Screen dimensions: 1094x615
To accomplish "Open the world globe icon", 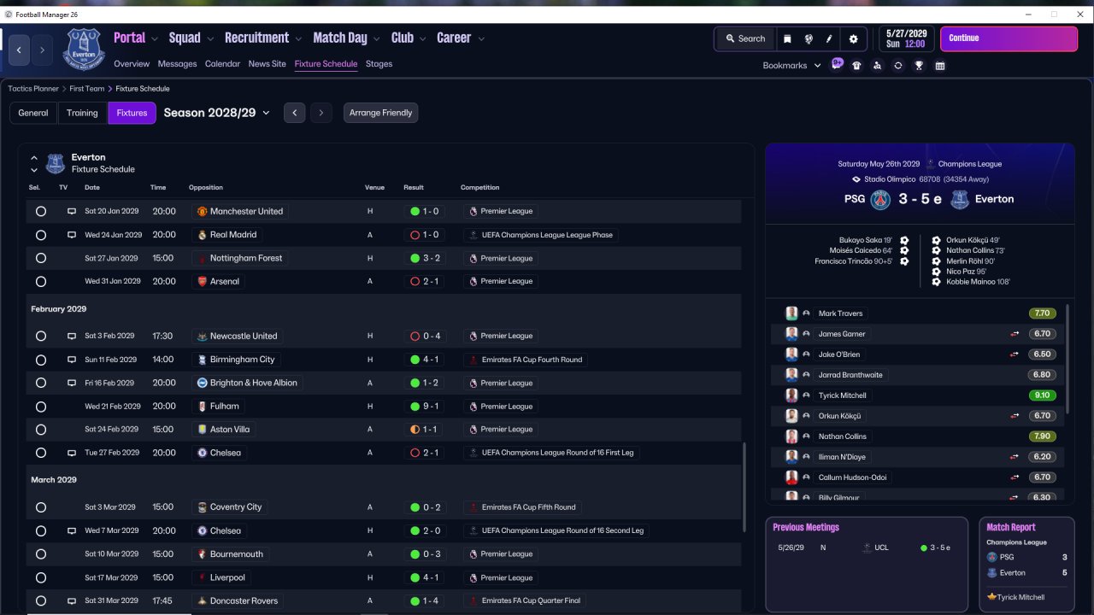I will pyautogui.click(x=809, y=38).
